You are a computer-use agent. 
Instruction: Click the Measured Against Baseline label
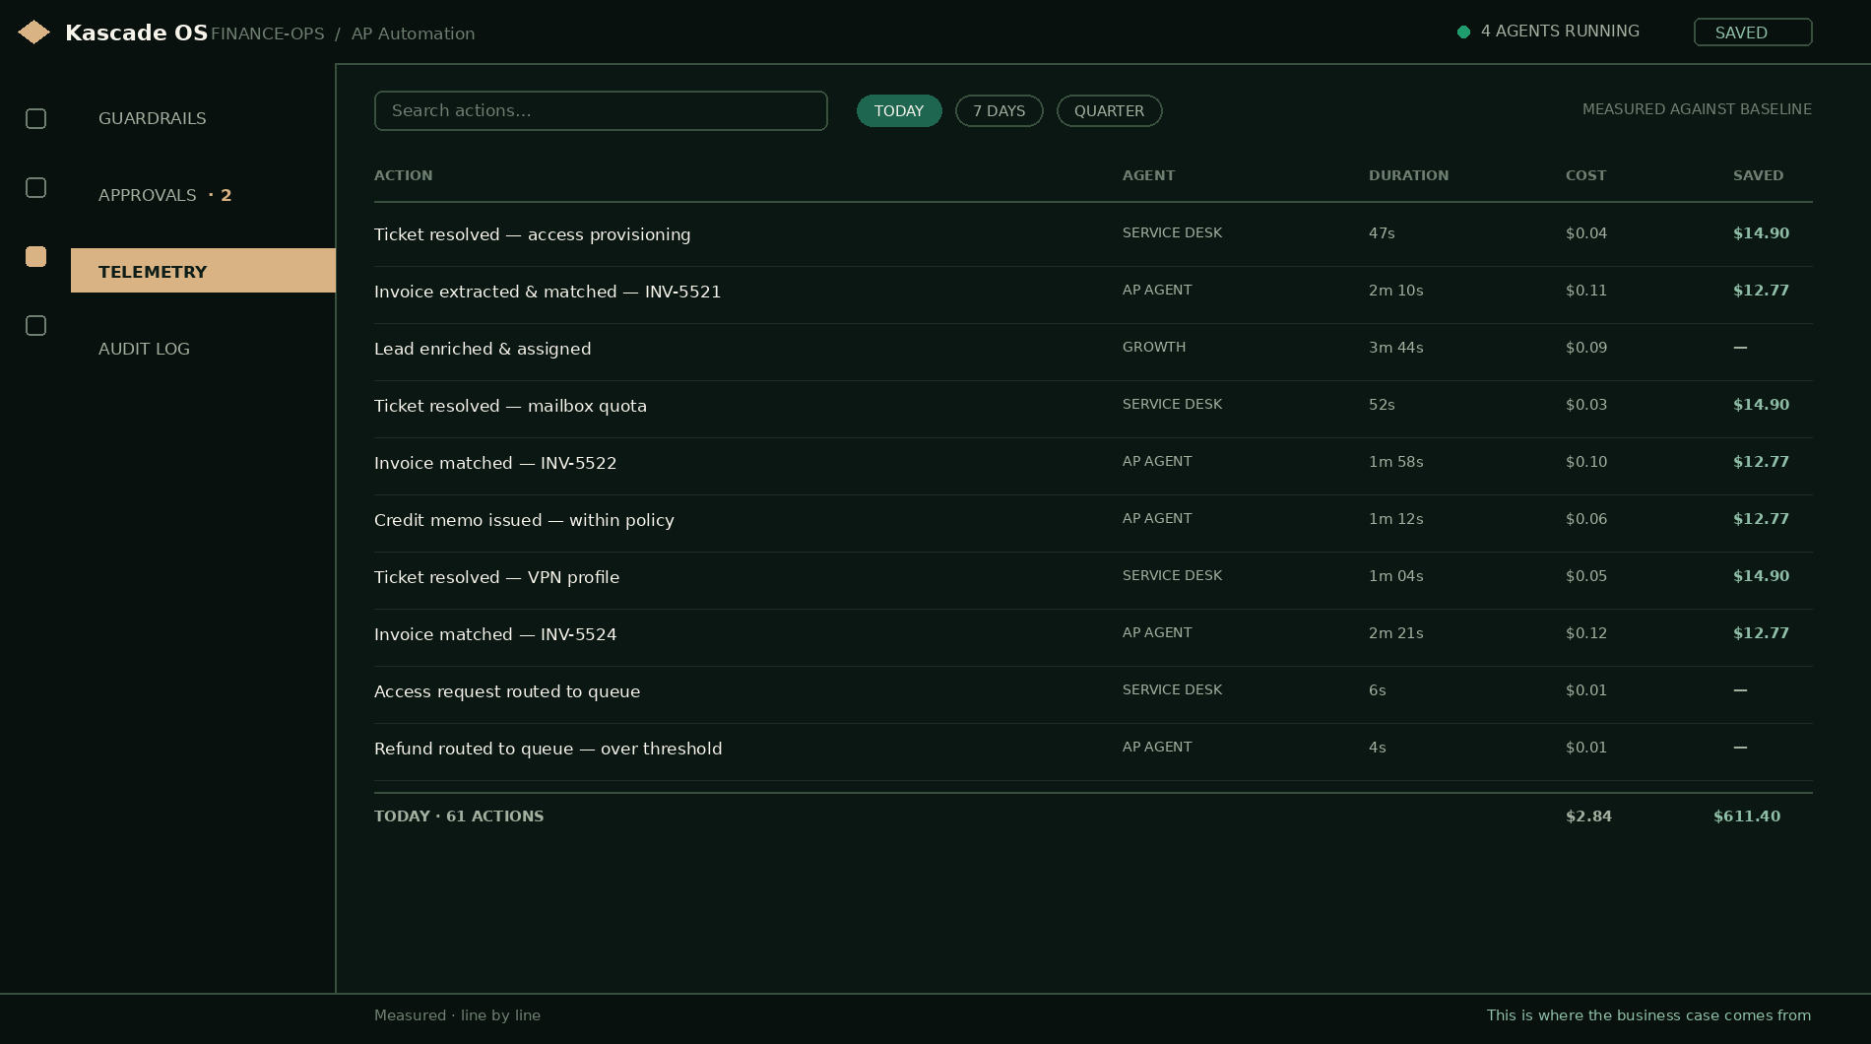[1697, 109]
